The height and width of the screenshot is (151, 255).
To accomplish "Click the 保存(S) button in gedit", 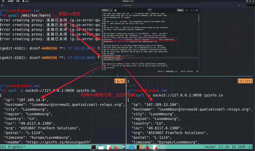I will coord(180,10).
